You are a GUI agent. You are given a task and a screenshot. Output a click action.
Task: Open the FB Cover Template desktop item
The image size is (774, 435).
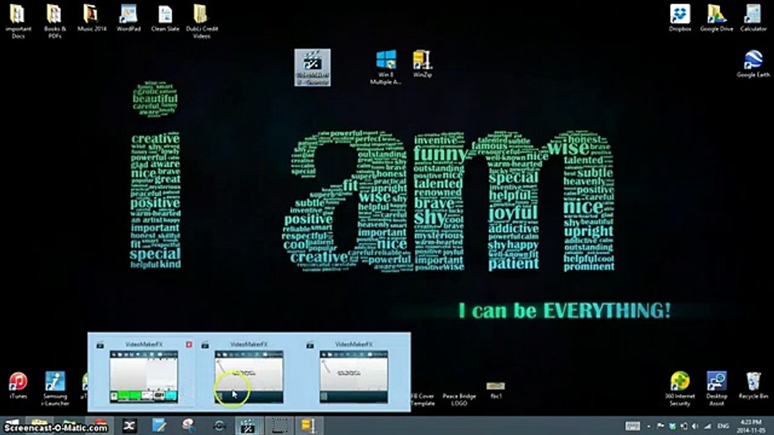coord(423,399)
